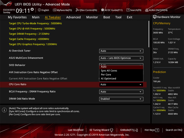The image size is (184, 138).
Task: Select Sync All Cores option
Action: (x=121, y=71)
